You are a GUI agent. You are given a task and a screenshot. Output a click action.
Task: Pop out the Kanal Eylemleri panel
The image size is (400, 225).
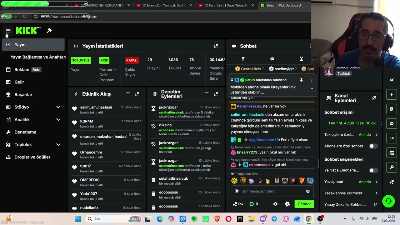pos(374,98)
